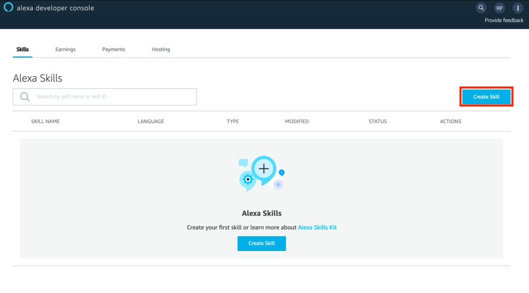Screen dimensions: 529x293
Task: Click the magnifier icon inside the skill search box
Action: click(24, 97)
